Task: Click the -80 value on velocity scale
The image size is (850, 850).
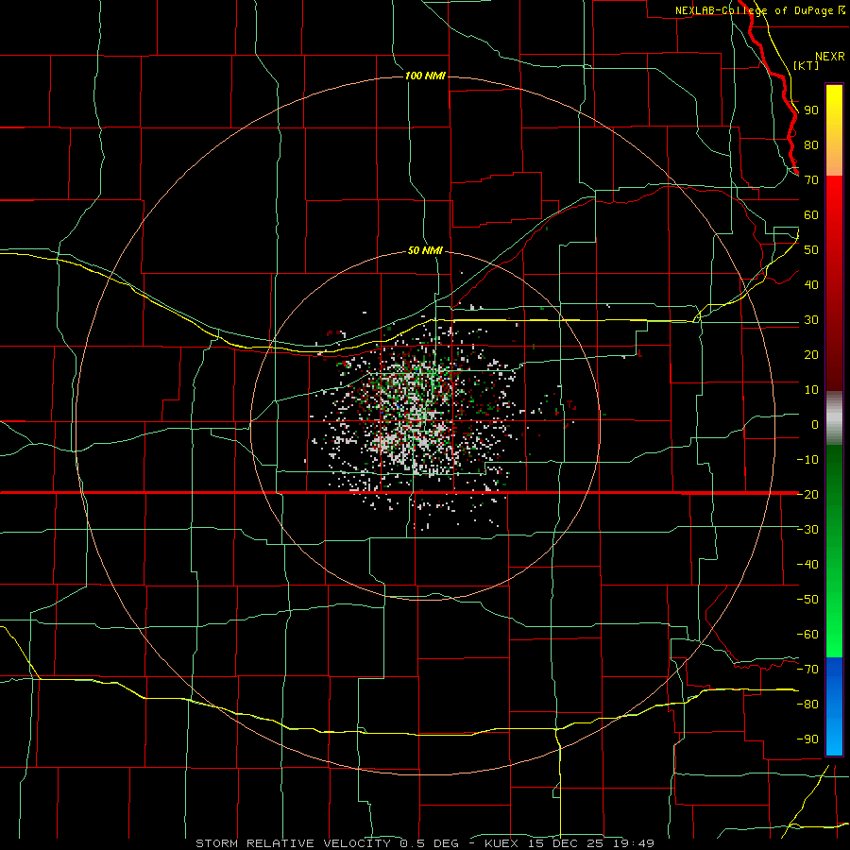Action: [x=807, y=705]
